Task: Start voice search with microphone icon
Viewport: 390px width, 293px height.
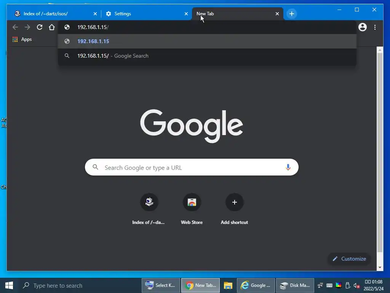Action: (288, 167)
